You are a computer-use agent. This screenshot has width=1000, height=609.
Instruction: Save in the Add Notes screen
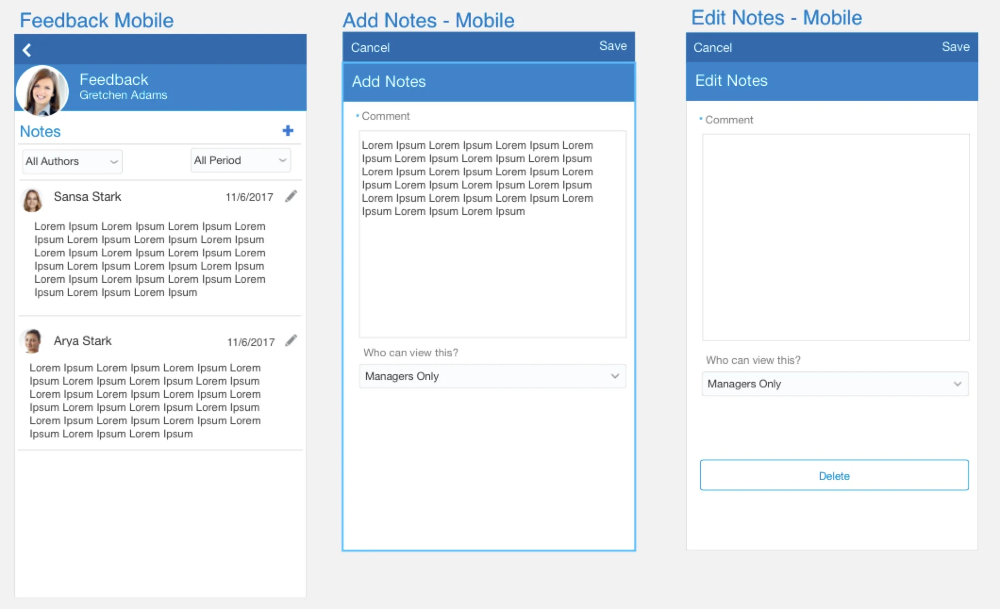click(613, 46)
